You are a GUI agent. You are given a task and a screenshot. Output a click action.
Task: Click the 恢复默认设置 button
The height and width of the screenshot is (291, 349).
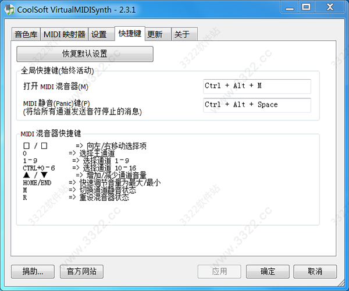click(85, 54)
